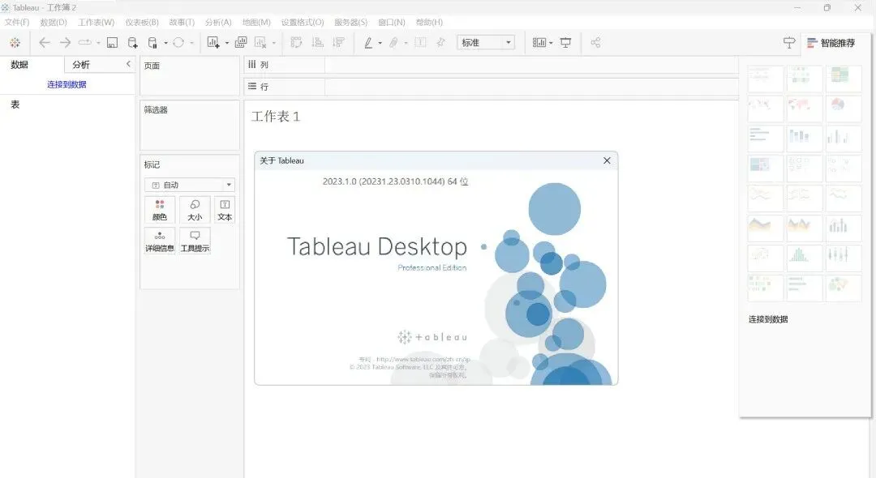
Task: Click the swap rows and columns icon
Action: [296, 43]
